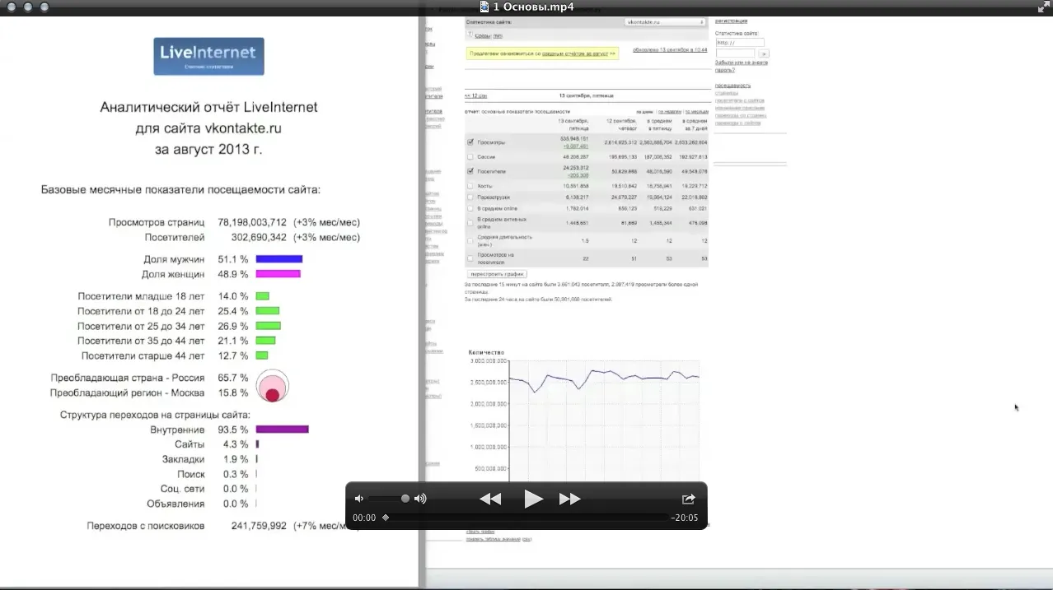Click the mute speaker icon
The height and width of the screenshot is (590, 1053).
coord(358,499)
